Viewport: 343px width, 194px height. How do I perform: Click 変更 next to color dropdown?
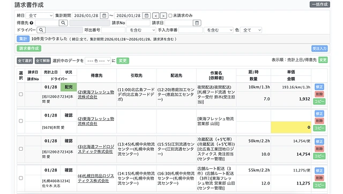point(123,60)
